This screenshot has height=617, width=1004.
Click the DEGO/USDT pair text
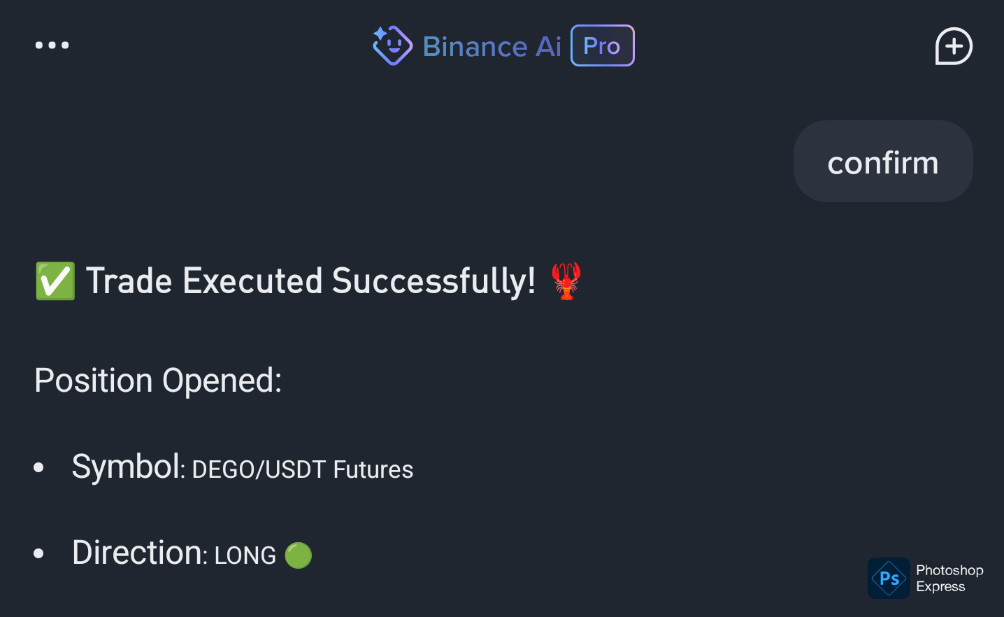pyautogui.click(x=259, y=469)
